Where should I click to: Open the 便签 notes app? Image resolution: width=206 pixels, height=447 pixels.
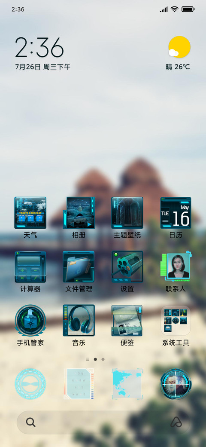127,321
